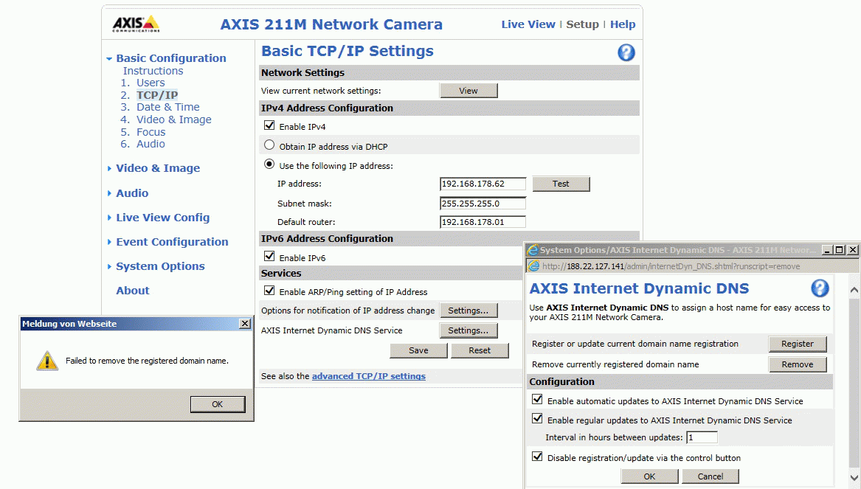This screenshot has height=489, width=861.
Task: Go to step 3 Date & Time
Action: click(x=167, y=107)
